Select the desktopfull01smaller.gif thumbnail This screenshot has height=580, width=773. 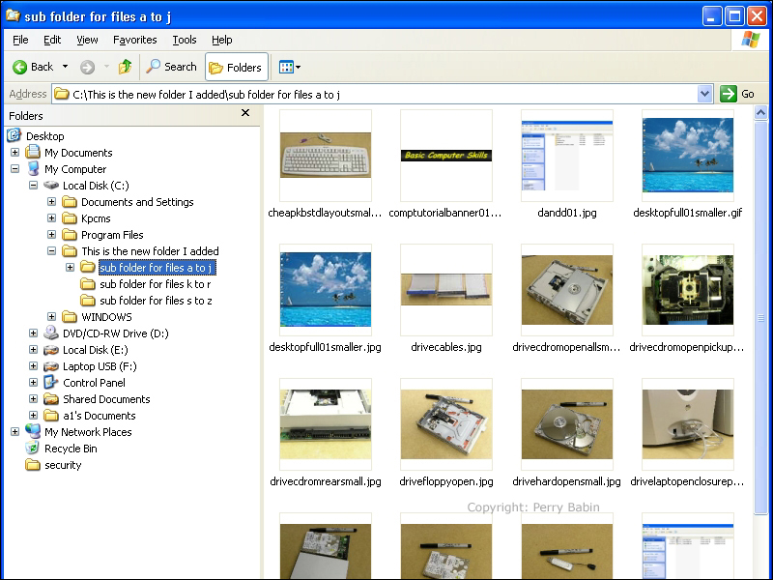click(688, 156)
